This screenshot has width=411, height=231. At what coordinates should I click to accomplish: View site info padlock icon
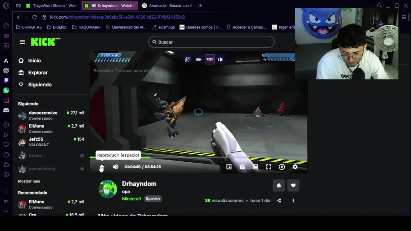coord(44,17)
